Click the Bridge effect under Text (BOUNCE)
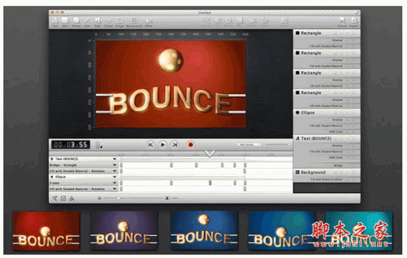This screenshot has height=258, width=407. click(x=338, y=165)
